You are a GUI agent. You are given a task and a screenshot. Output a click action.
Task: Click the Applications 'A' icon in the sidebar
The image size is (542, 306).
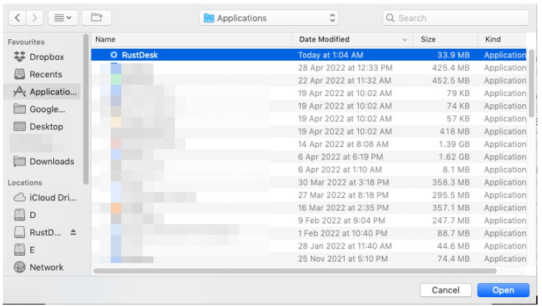(19, 92)
